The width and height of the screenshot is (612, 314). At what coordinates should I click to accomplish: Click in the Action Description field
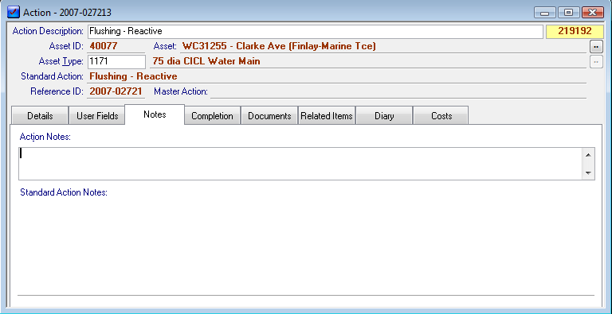click(x=315, y=31)
